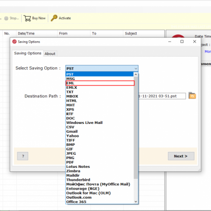This screenshot has width=211, height=211.
Task: Choose Zimbra from the list
Action: pyautogui.click(x=100, y=171)
